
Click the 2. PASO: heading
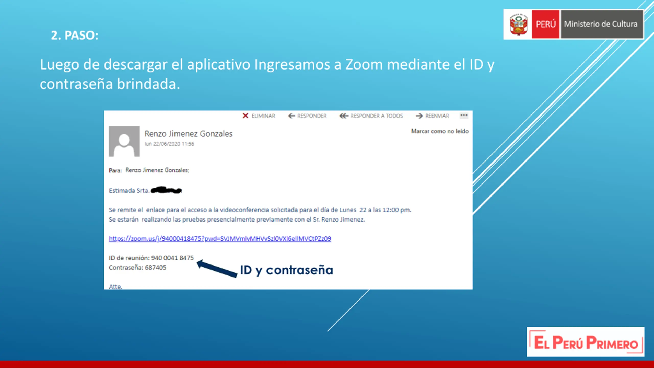click(x=75, y=35)
